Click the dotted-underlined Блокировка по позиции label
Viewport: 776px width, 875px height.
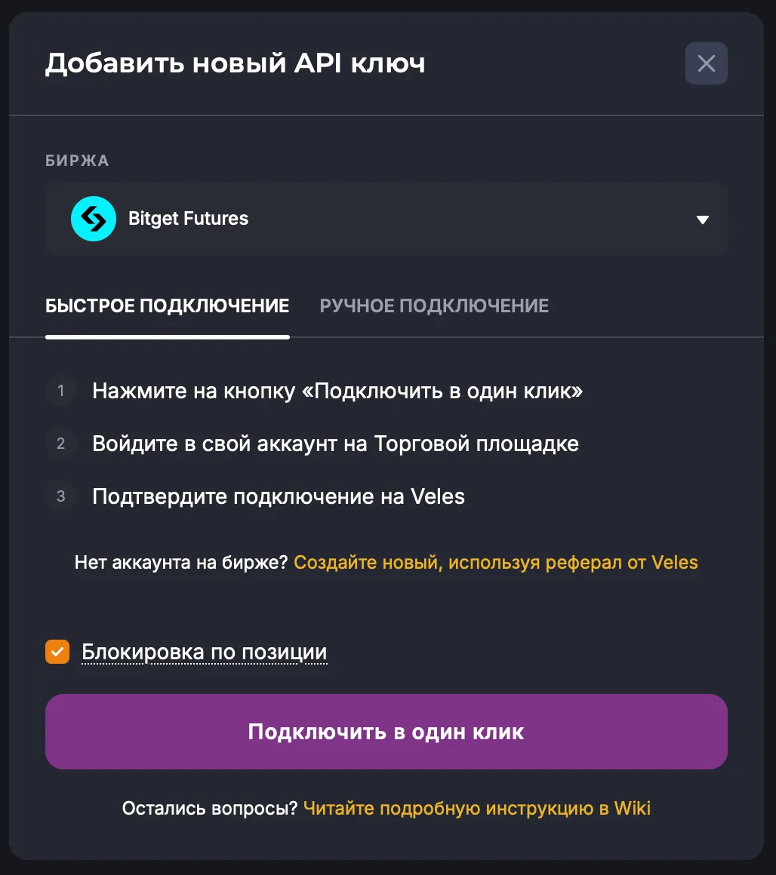[204, 651]
